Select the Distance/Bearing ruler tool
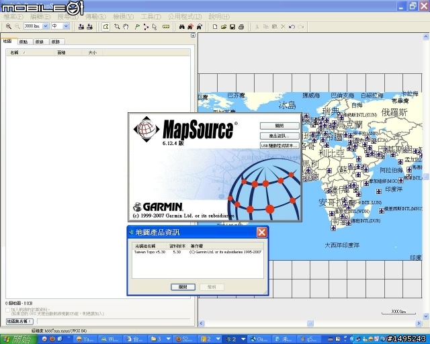Image resolution: width=430 pixels, height=344 pixels. (x=166, y=26)
